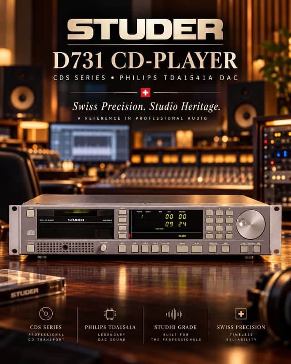
Task: Click the top button left of the display
Action: pos(122,212)
